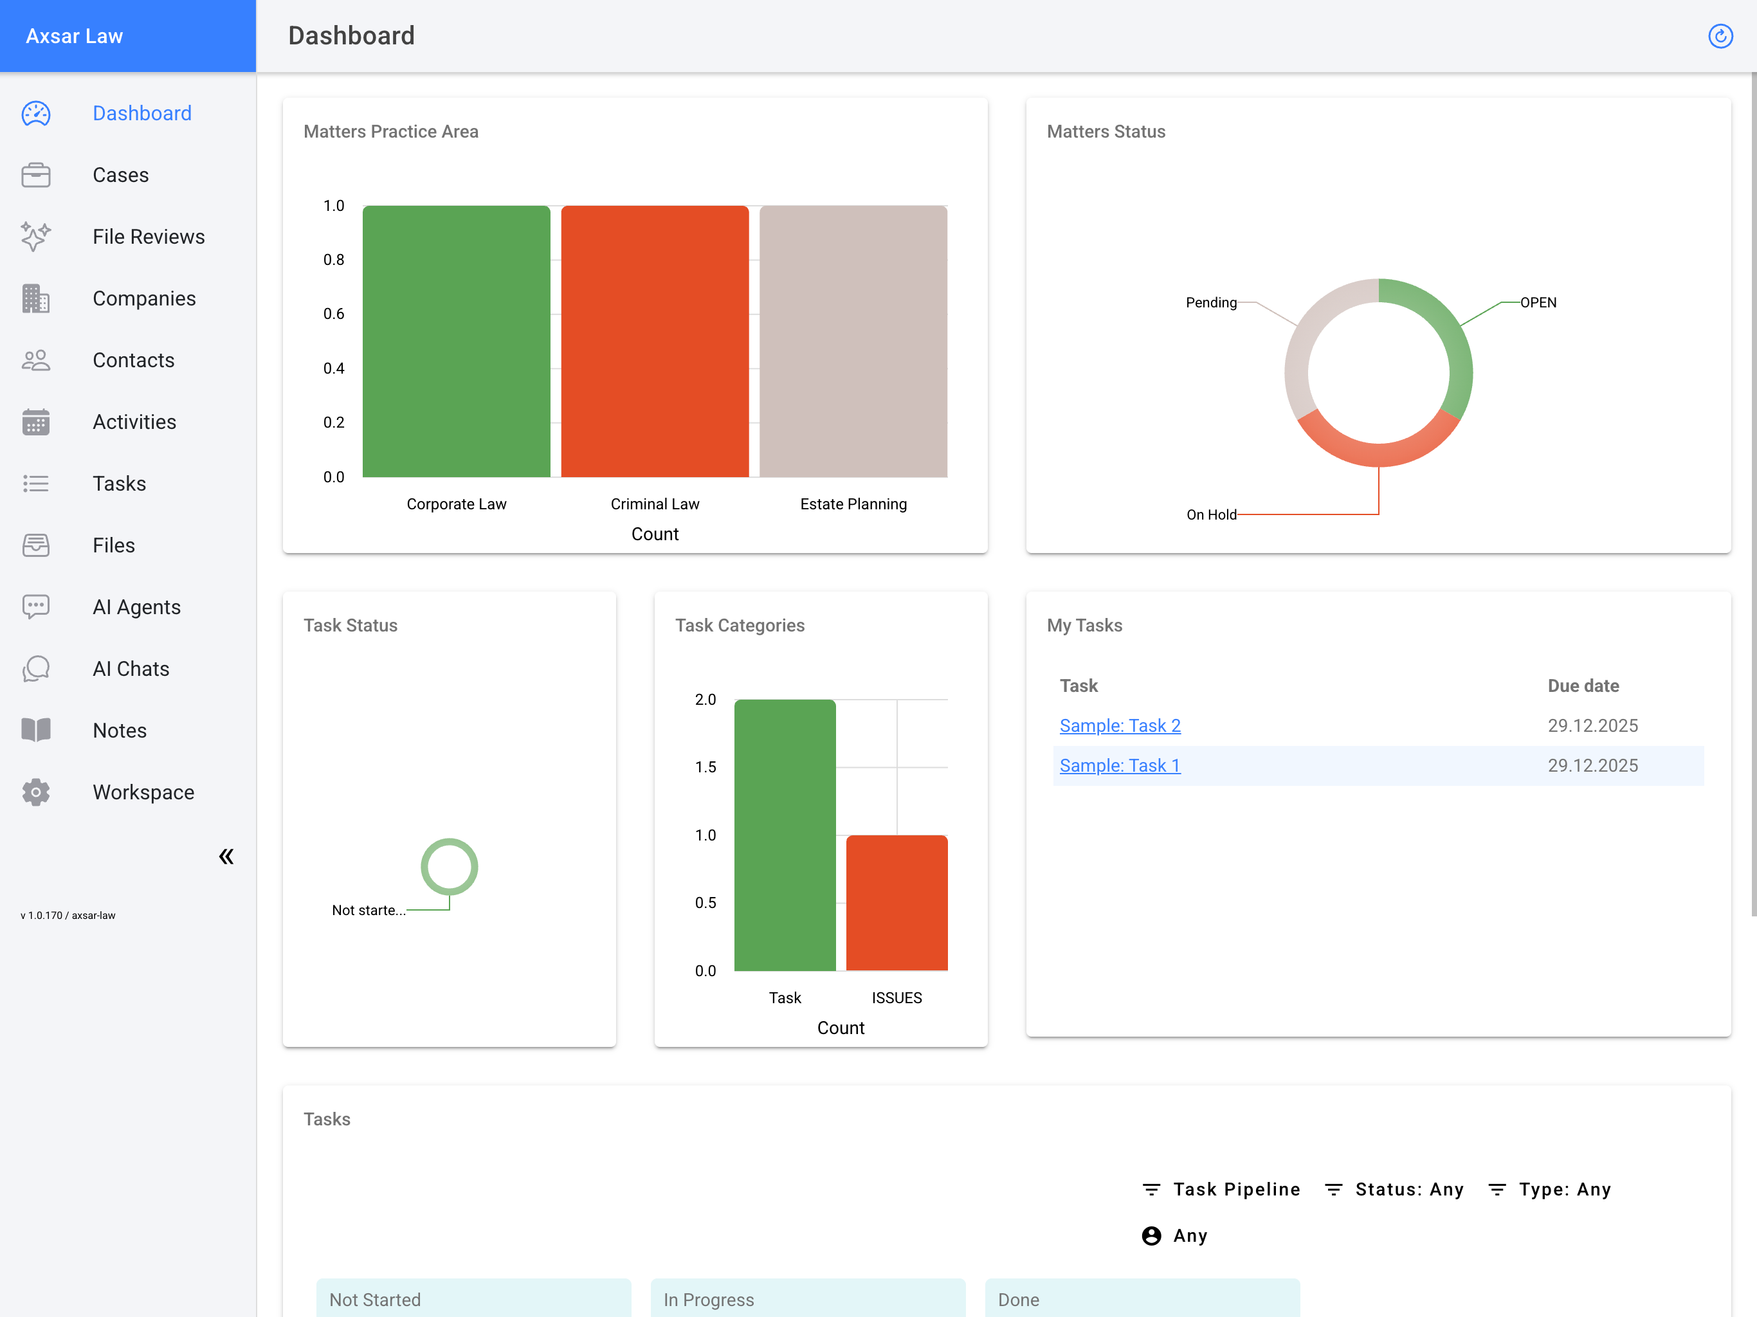Collapse the sidebar with double chevron
Image resolution: width=1757 pixels, height=1317 pixels.
click(226, 857)
